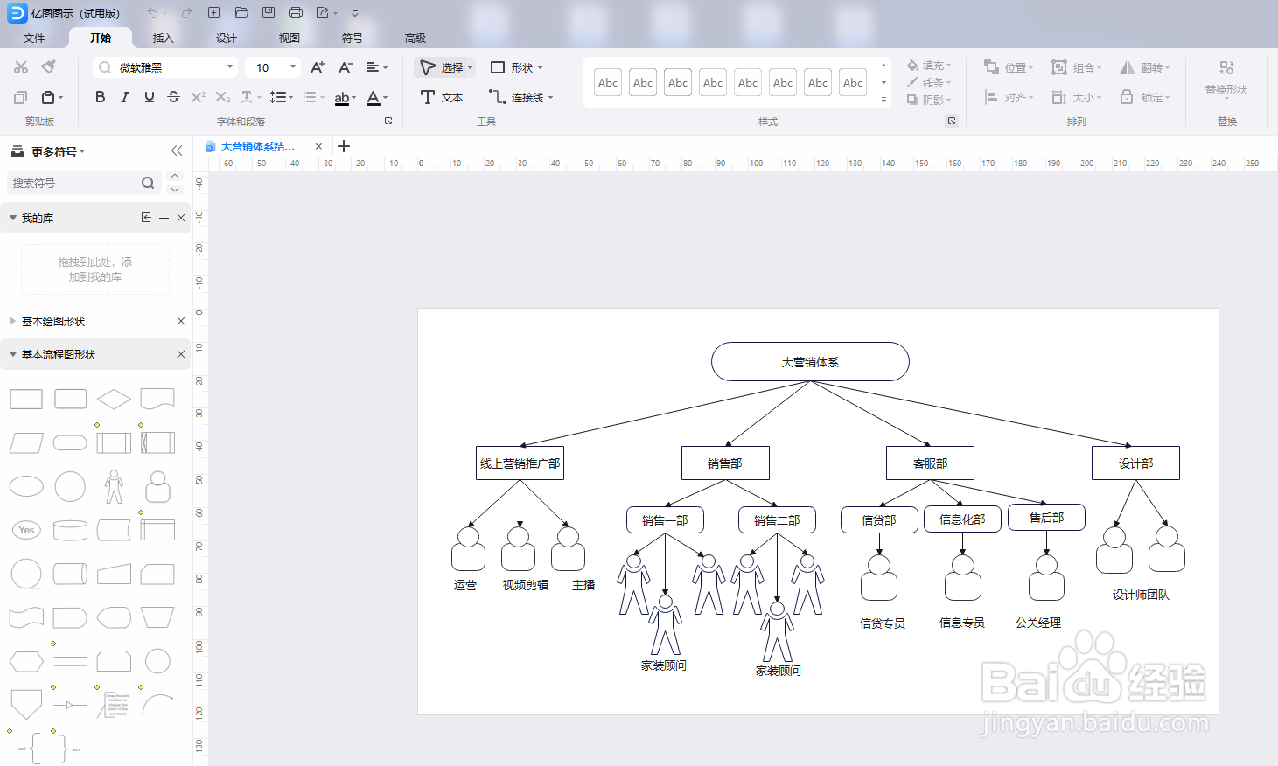Open the line spacing dropdown
Viewport: 1278px width, 766px height.
[x=282, y=97]
